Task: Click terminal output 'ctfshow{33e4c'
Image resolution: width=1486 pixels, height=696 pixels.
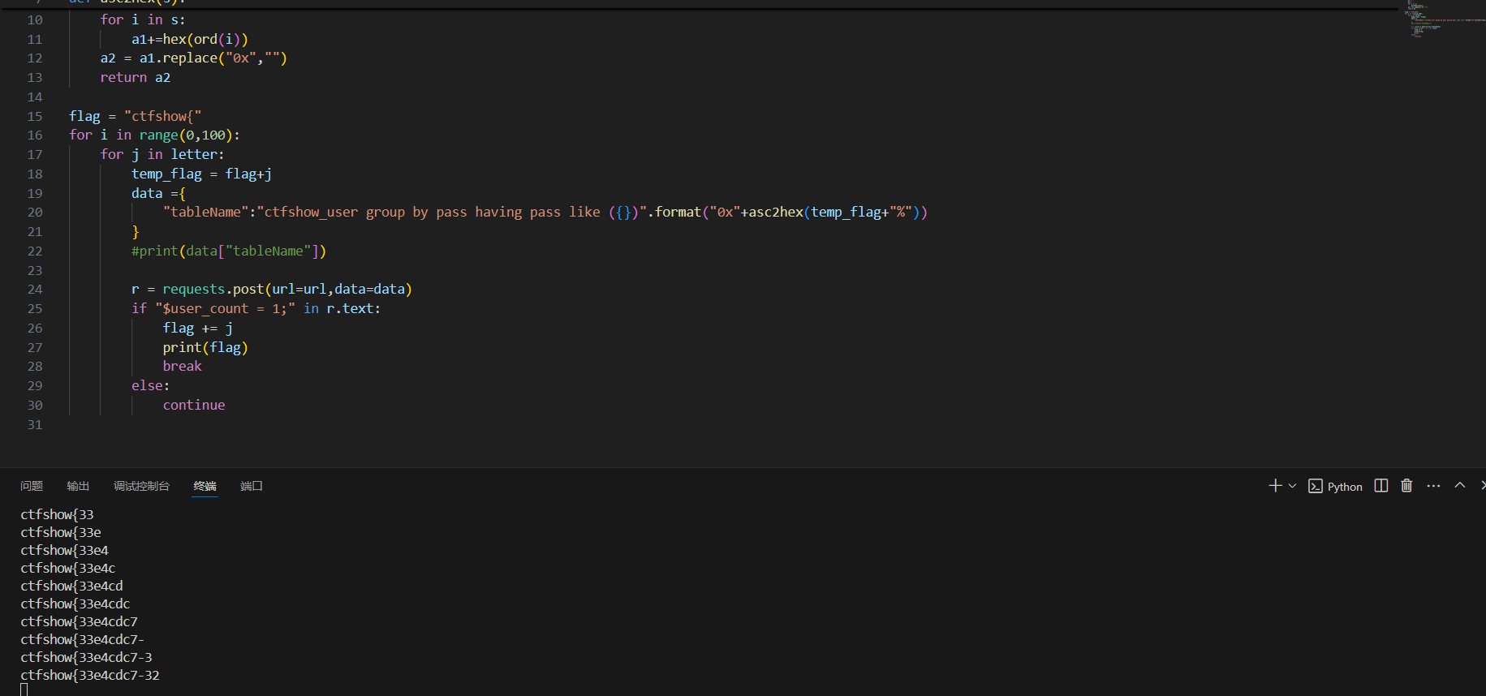Action: [68, 568]
